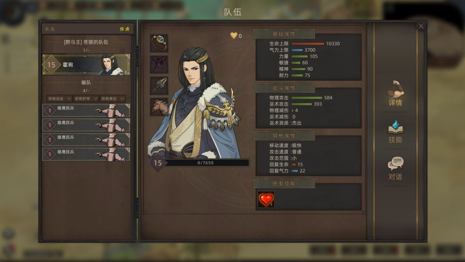
Task: Expand the 所有攻击 filter dropdown
Action: (x=59, y=99)
